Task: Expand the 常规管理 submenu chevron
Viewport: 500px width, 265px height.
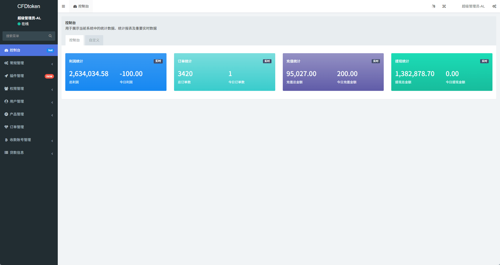Action: pyautogui.click(x=52, y=64)
